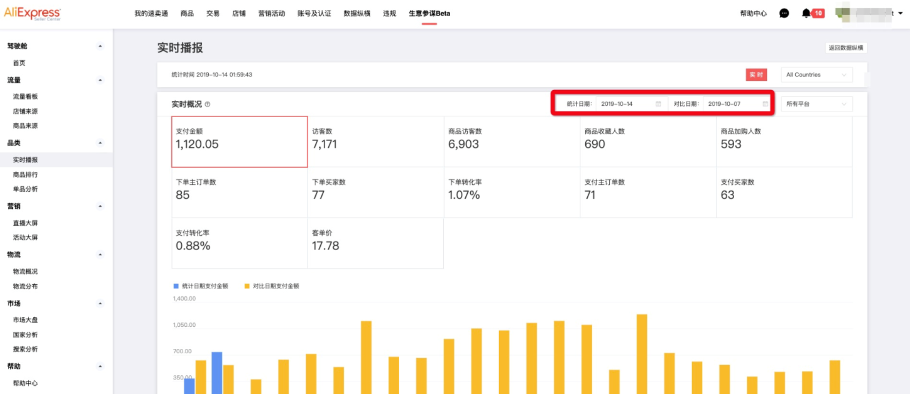Collapse the 流量 sidebar section
910x394 pixels.
(100, 80)
